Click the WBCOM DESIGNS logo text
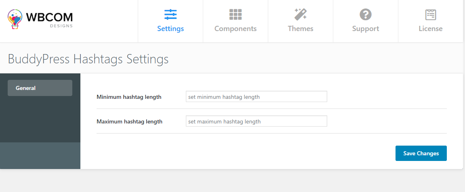465x192 pixels. (x=49, y=19)
